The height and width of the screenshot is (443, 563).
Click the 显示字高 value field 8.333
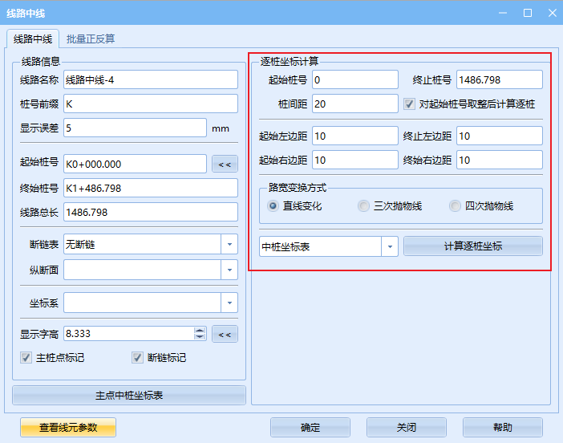click(x=129, y=334)
